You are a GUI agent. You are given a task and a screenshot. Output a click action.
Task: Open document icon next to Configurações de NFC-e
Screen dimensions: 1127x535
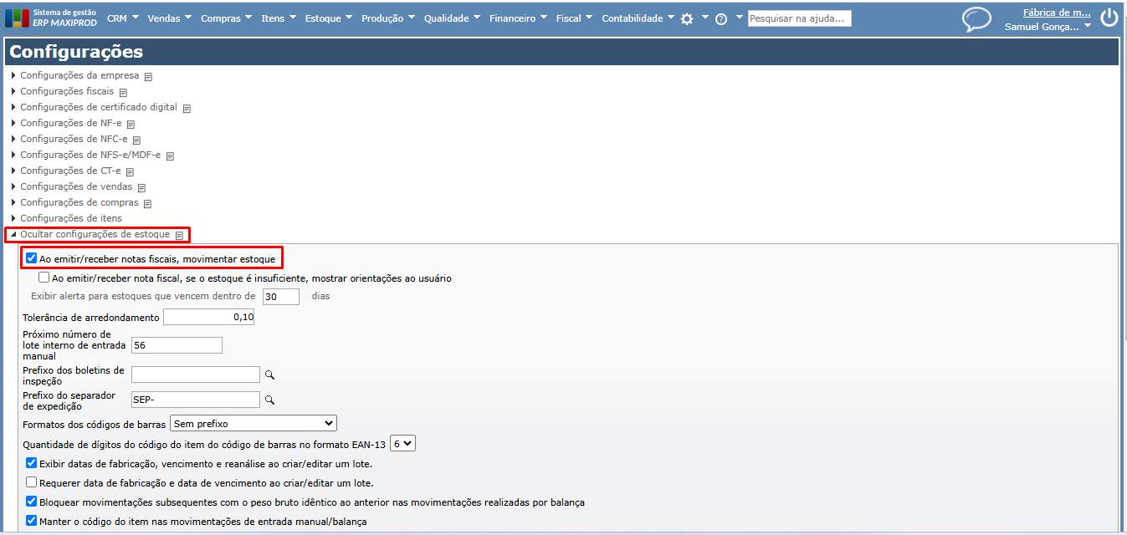tap(136, 140)
